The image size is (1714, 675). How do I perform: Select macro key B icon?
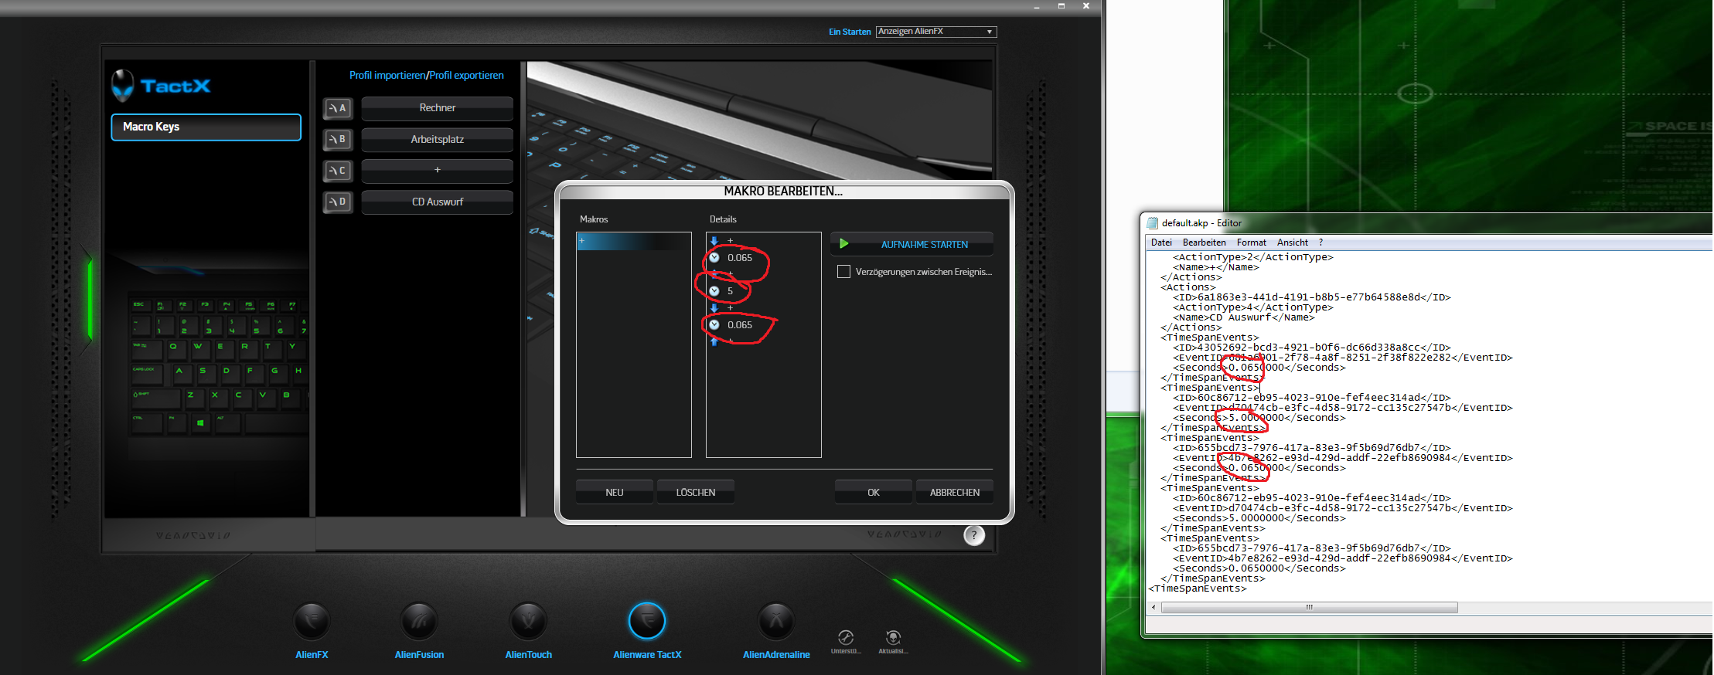338,139
